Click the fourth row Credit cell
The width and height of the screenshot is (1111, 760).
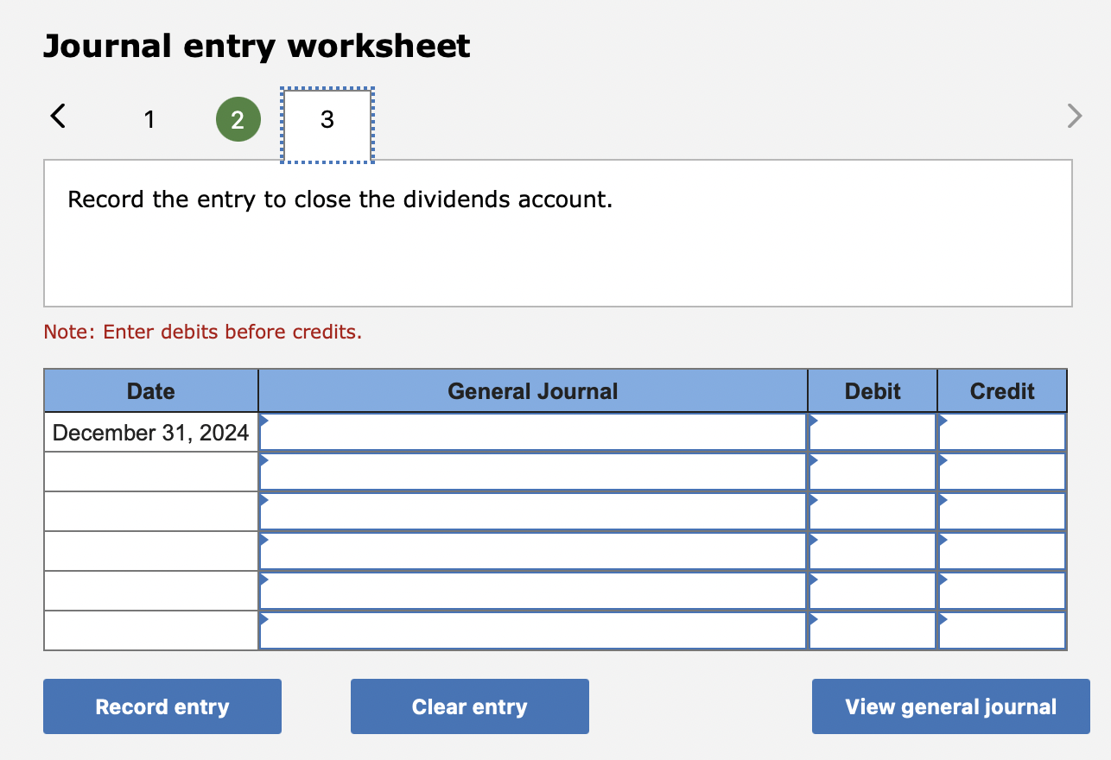1002,551
